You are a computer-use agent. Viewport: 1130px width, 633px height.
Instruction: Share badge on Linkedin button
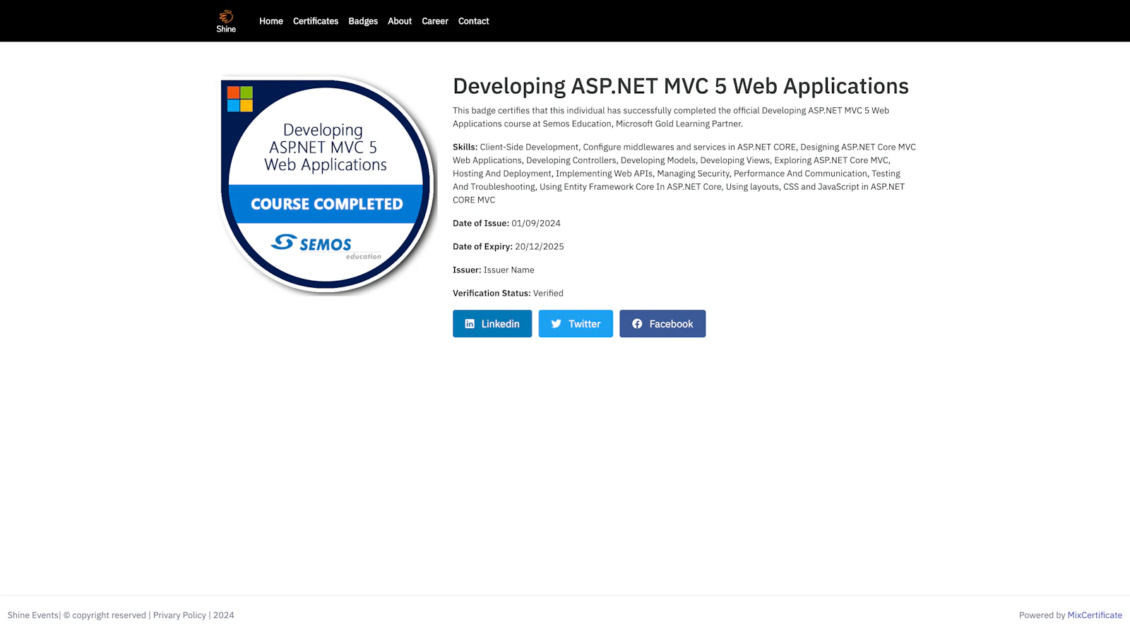click(x=492, y=324)
